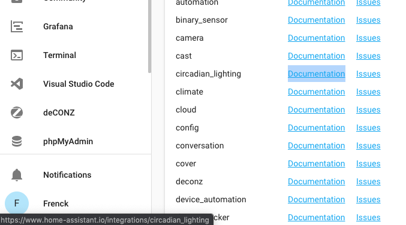Click the Notifications bell icon
406x225 pixels.
[17, 175]
